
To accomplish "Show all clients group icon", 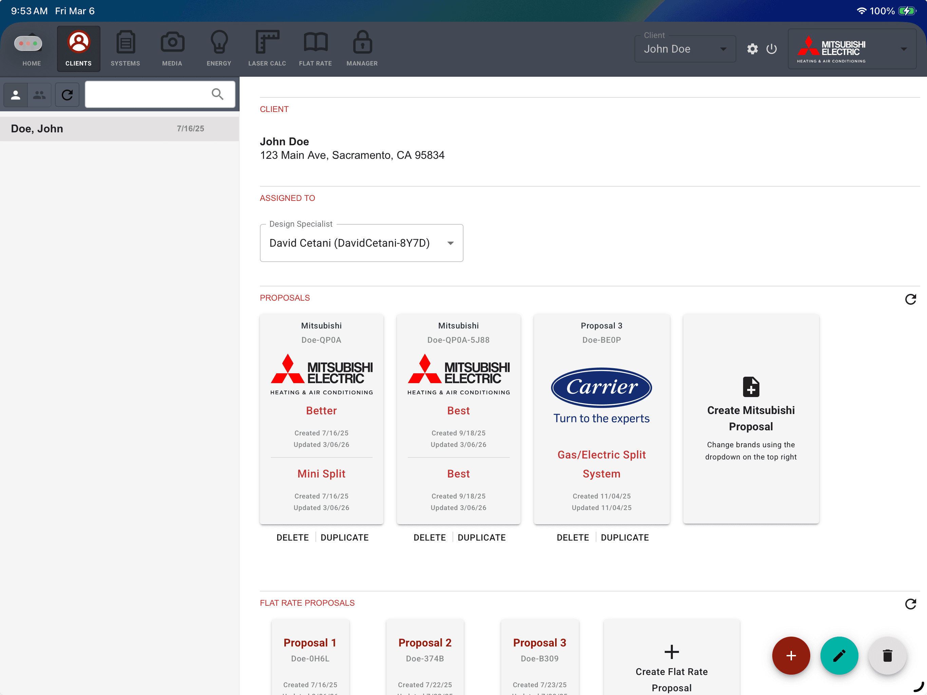I will [x=39, y=95].
